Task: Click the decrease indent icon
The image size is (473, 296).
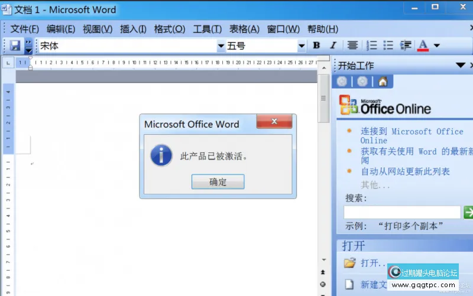Action: click(406, 45)
